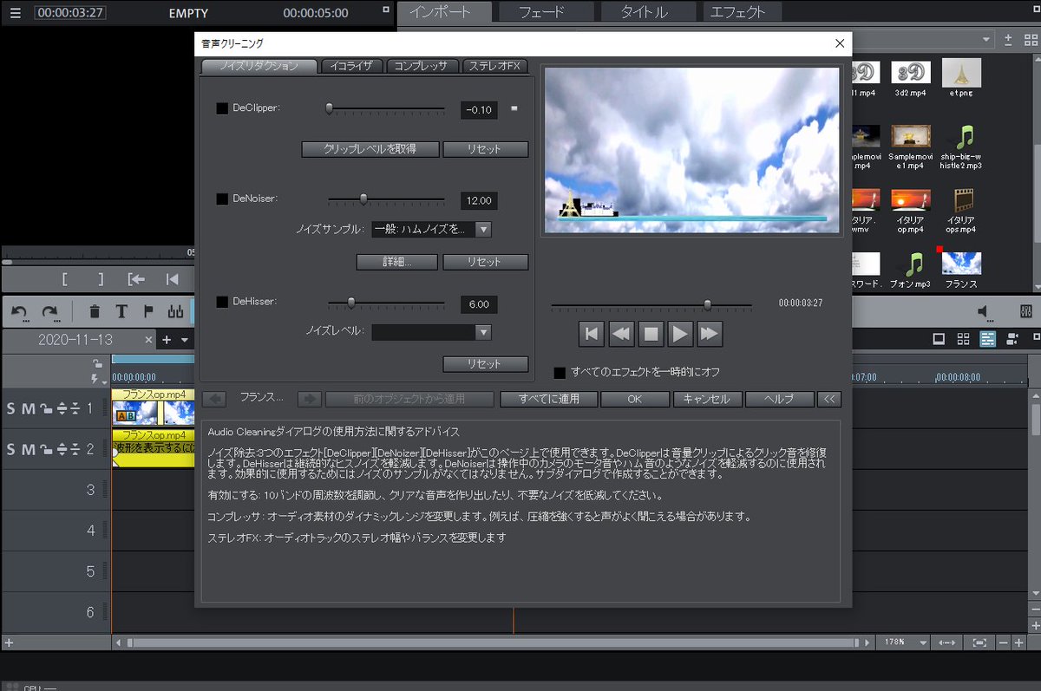1041x691 pixels.
Task: Enable the DeHisser checkbox
Action: point(222,302)
